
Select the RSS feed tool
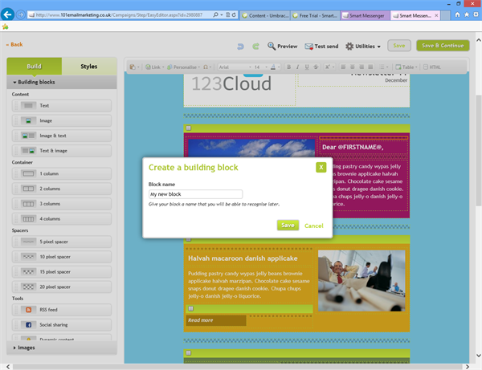[x=62, y=310]
